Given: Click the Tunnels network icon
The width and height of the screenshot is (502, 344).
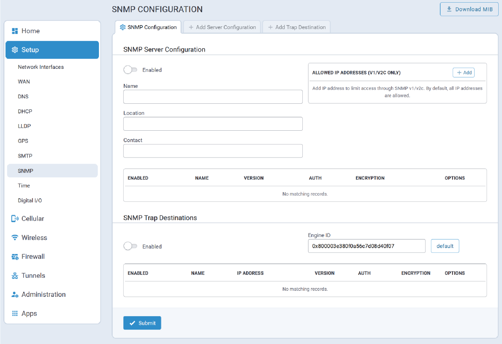Looking at the screenshot, I should 15,275.
